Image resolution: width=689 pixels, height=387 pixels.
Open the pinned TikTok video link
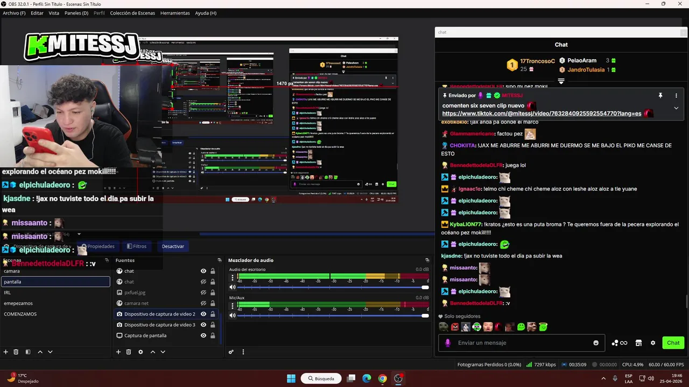[x=542, y=114]
